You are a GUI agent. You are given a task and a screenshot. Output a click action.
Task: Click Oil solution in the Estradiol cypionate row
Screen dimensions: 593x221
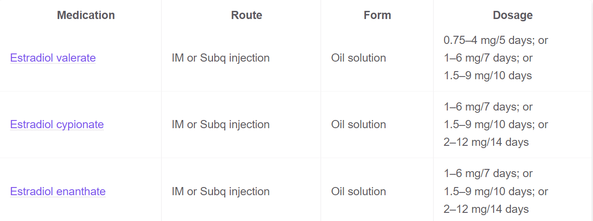[359, 125]
